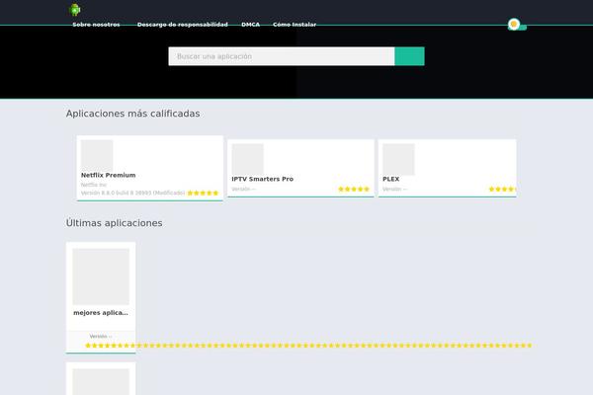Click the Netflix Premium star rating
The height and width of the screenshot is (395, 593).
pos(203,193)
